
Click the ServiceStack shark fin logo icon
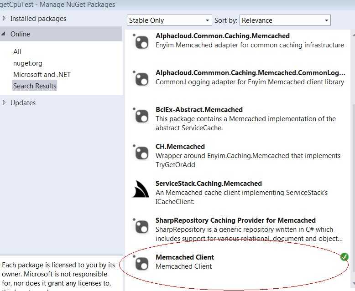tap(141, 189)
